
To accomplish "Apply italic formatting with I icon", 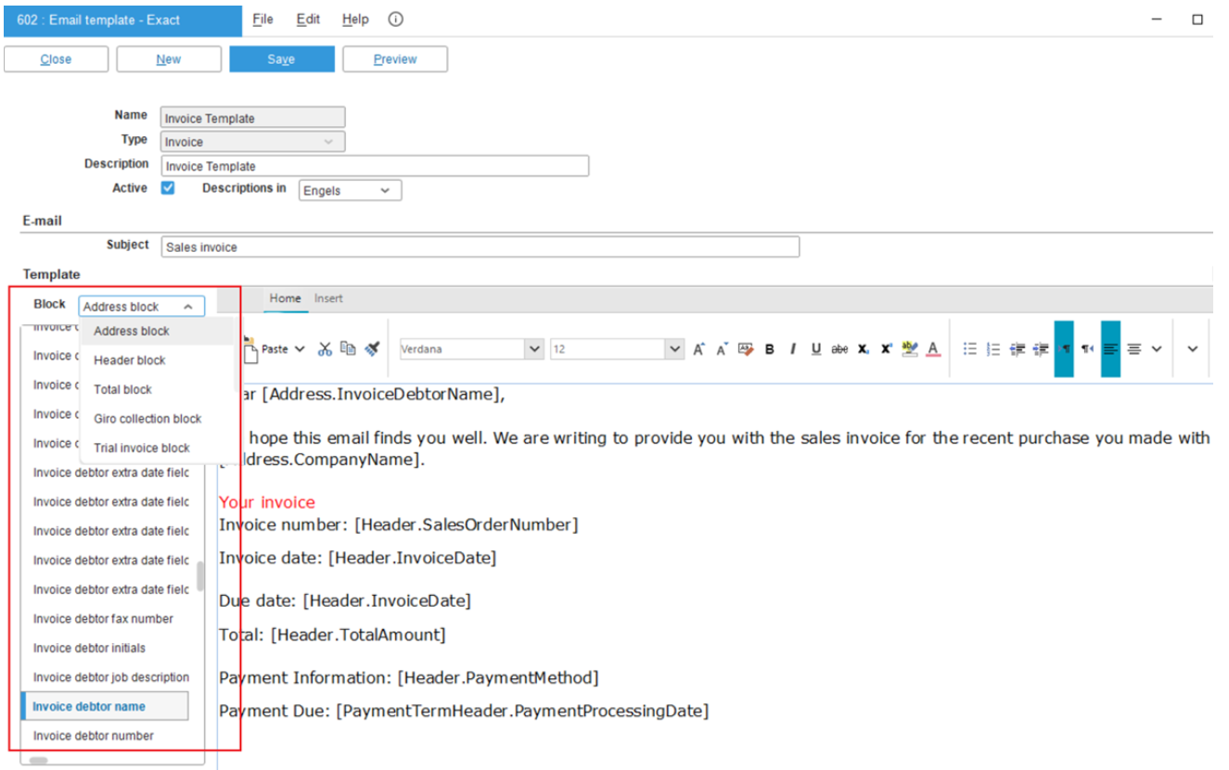I will point(793,349).
